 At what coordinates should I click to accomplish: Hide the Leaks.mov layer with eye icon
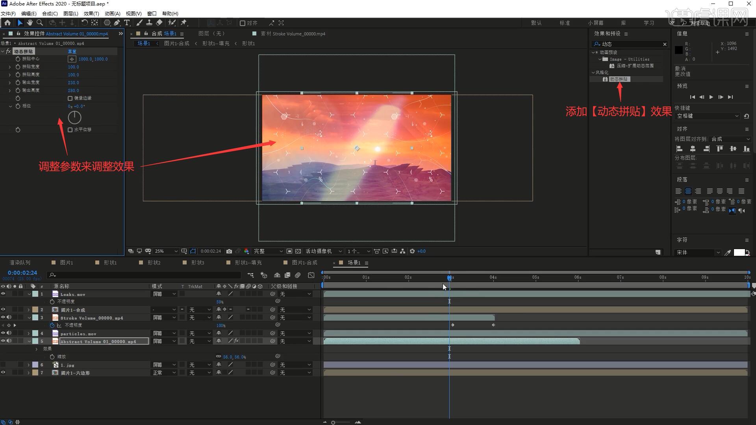[3, 294]
